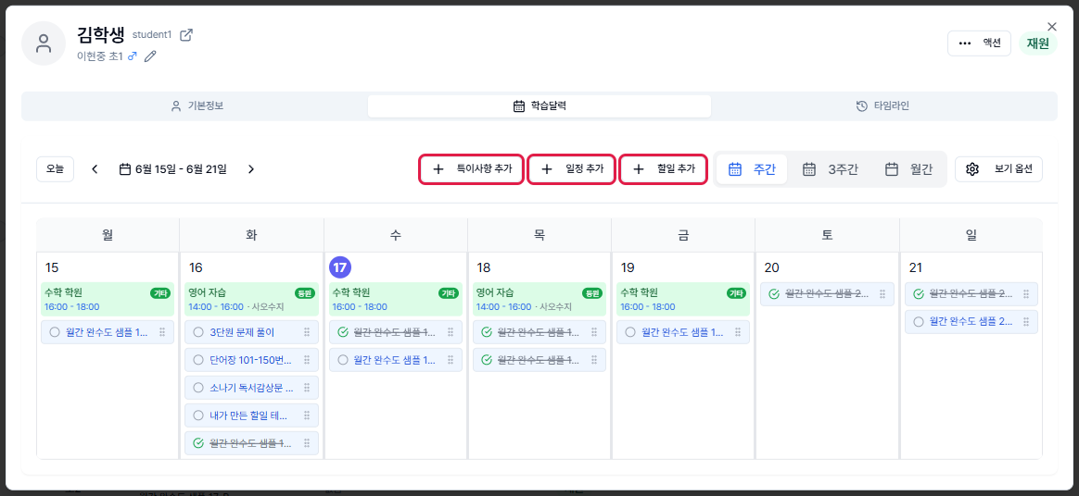This screenshot has height=496, width=1079.
Task: Click the 월 column header
Action: 108,236
